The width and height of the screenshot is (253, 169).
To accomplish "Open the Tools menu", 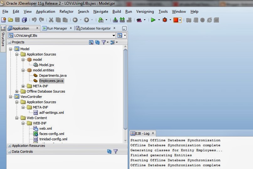I will 163,12.
